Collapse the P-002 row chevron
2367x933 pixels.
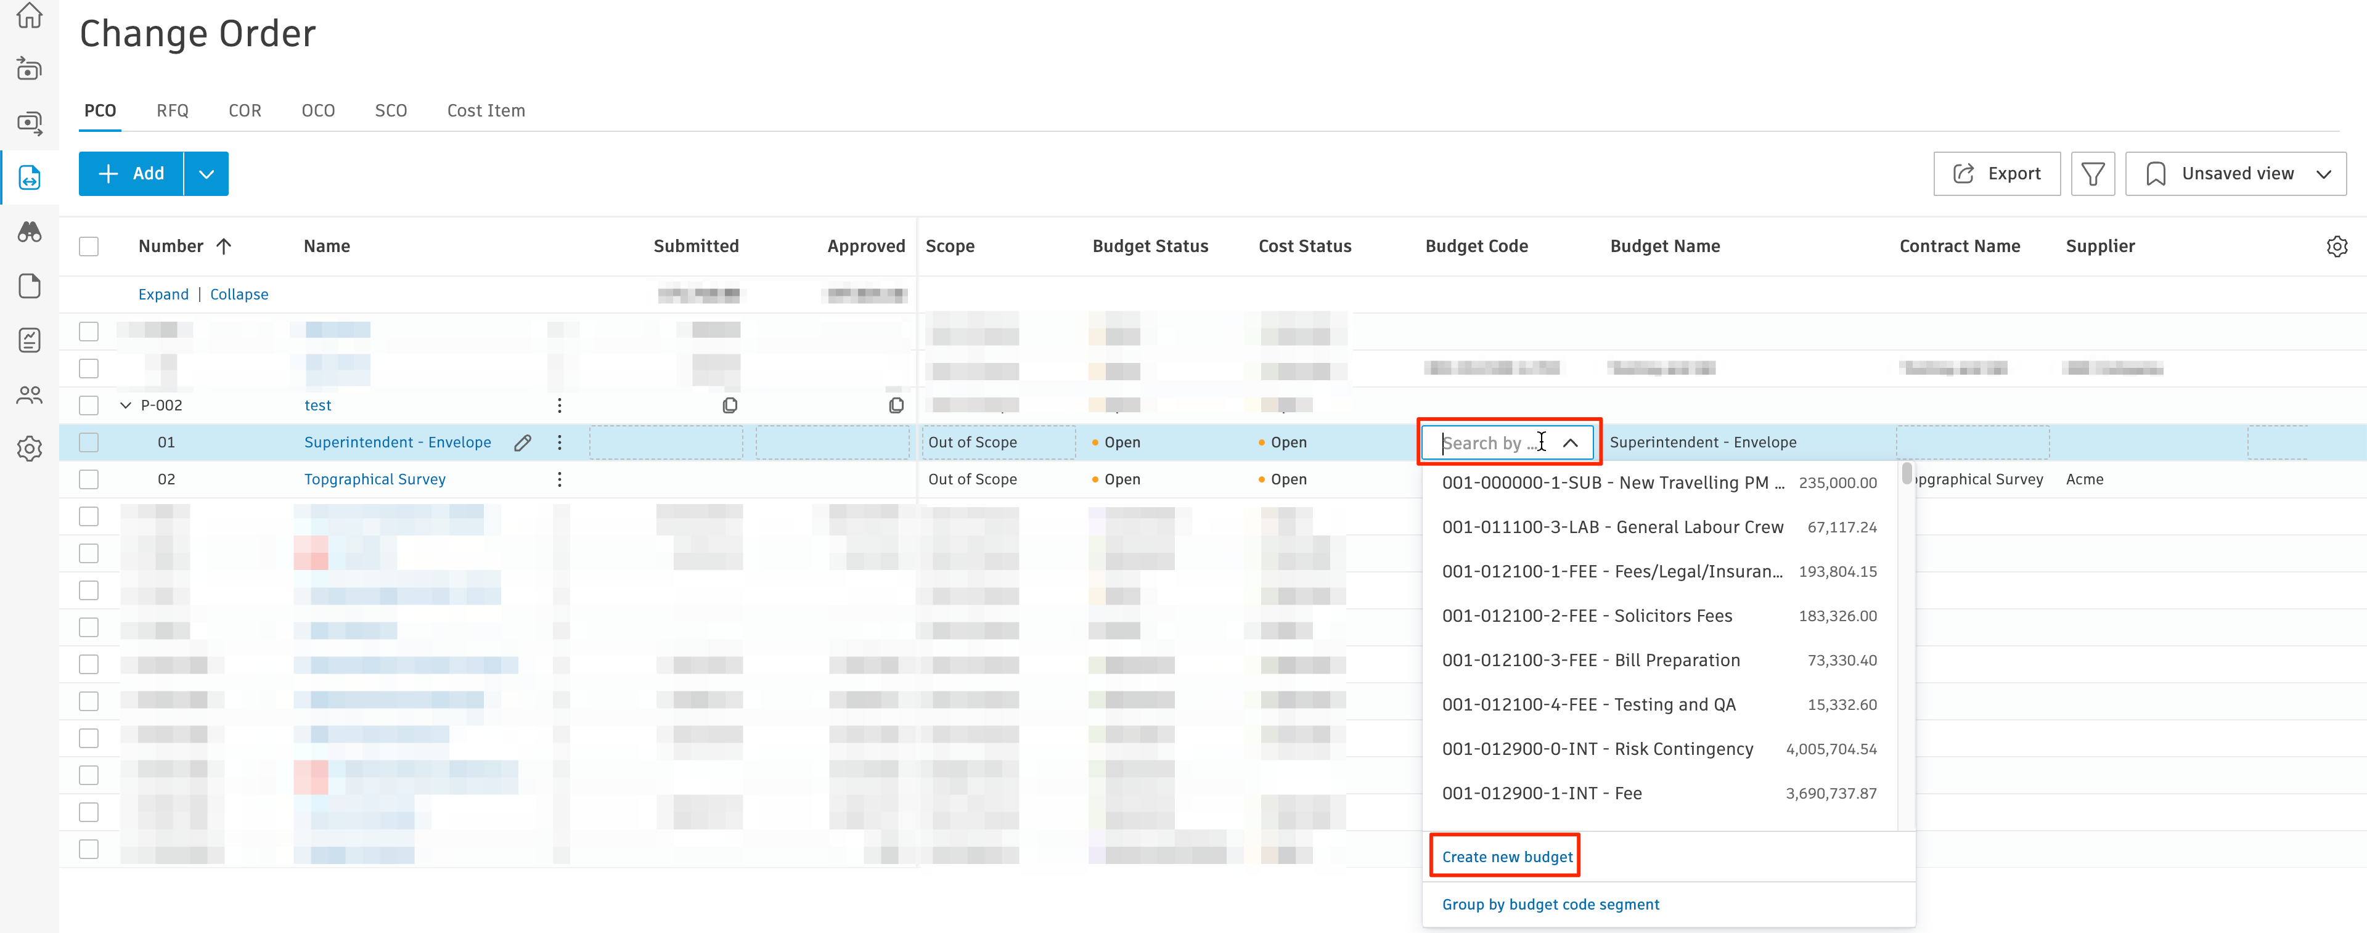pos(126,405)
